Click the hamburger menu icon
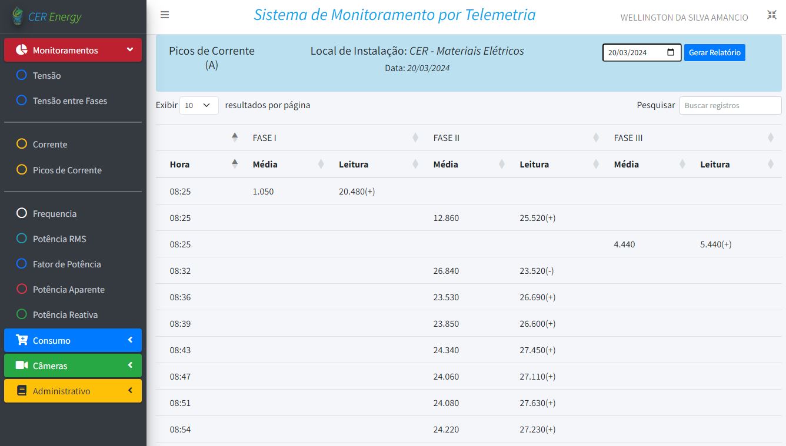 (165, 15)
